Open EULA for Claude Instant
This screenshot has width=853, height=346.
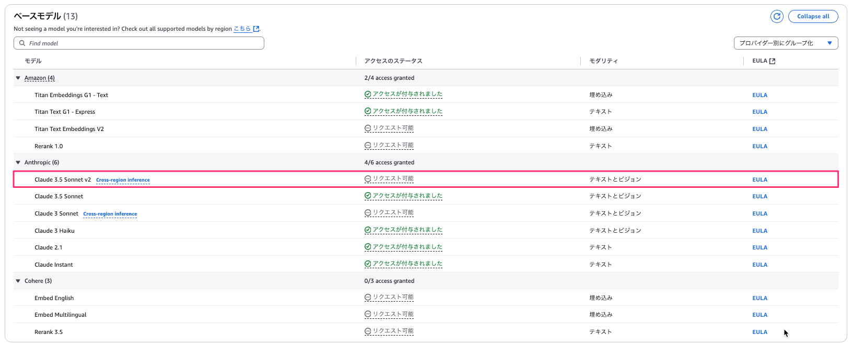click(759, 265)
